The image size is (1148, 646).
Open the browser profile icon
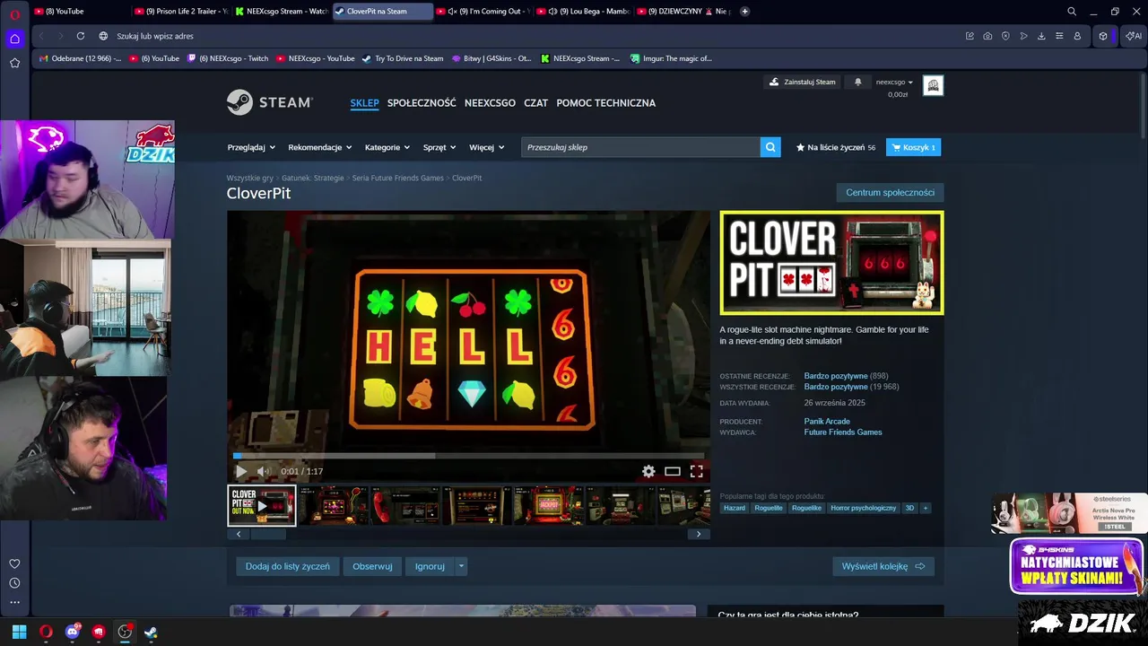(1077, 36)
